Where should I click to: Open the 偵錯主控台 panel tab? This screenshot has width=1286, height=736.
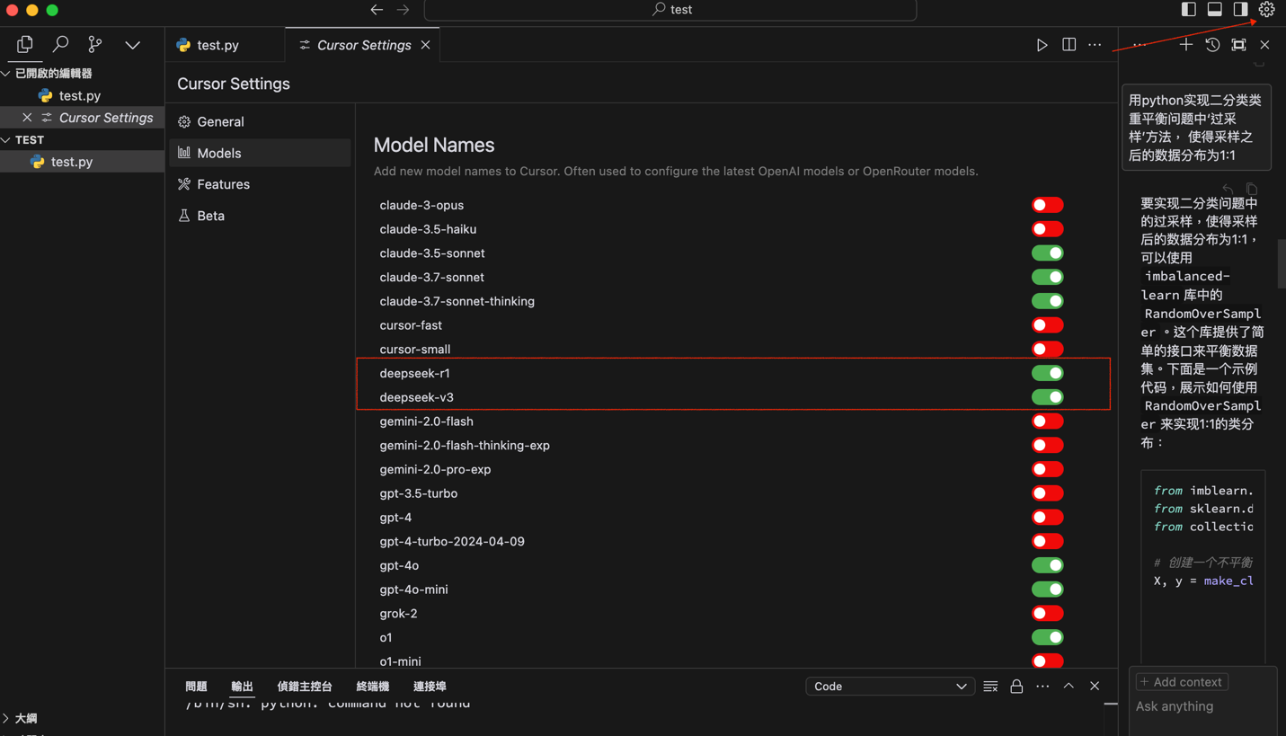[305, 687]
